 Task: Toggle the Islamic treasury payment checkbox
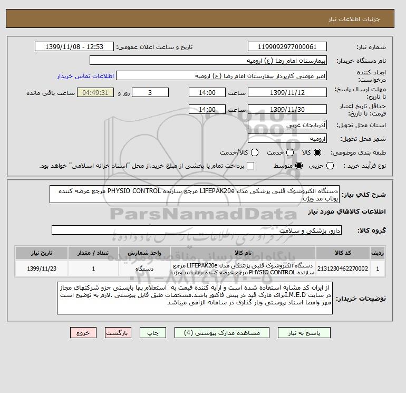250,166
